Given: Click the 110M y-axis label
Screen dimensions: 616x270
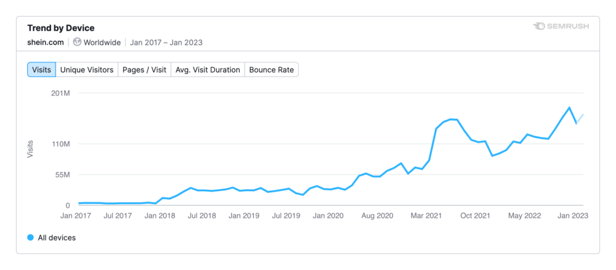Looking at the screenshot, I should [60, 144].
